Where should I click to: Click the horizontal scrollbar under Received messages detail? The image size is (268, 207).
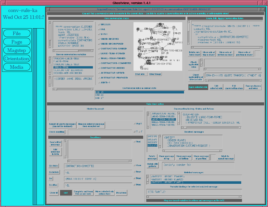tap(192, 151)
